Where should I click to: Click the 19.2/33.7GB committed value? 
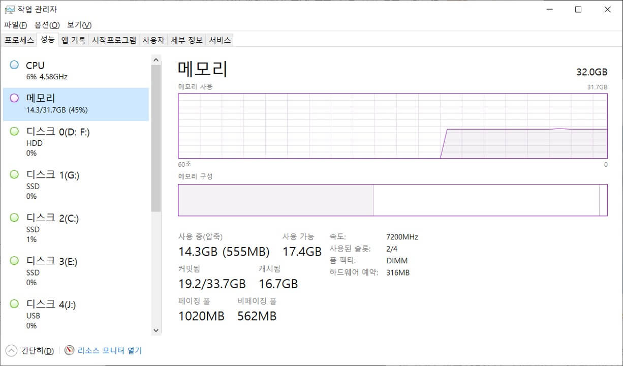coord(212,284)
